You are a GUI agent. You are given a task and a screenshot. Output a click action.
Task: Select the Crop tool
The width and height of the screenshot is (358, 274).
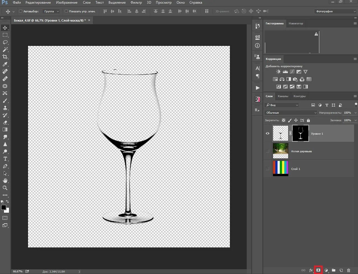pos(5,57)
